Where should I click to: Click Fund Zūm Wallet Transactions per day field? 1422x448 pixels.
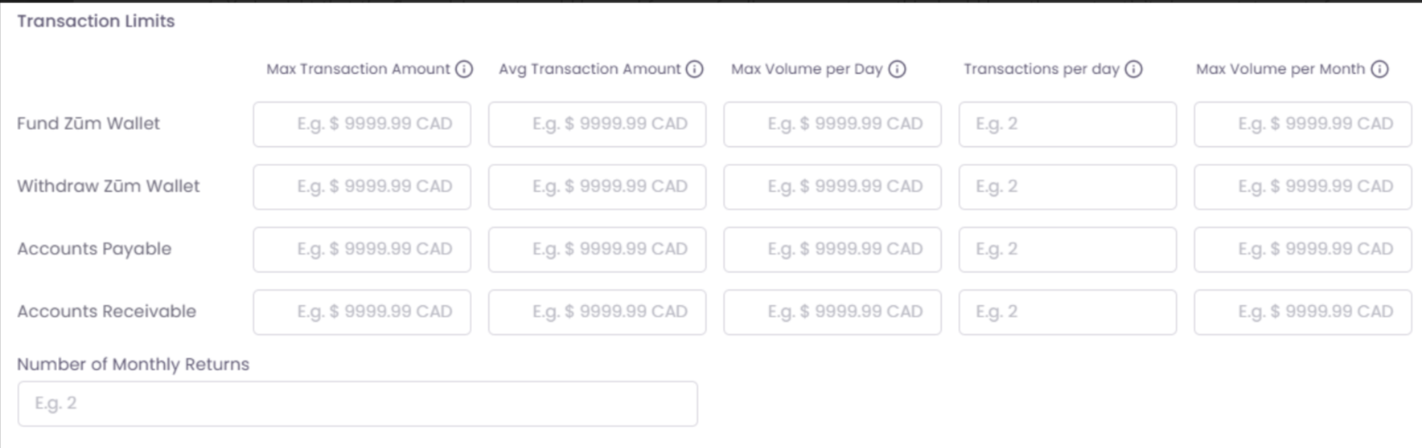pyautogui.click(x=1067, y=124)
